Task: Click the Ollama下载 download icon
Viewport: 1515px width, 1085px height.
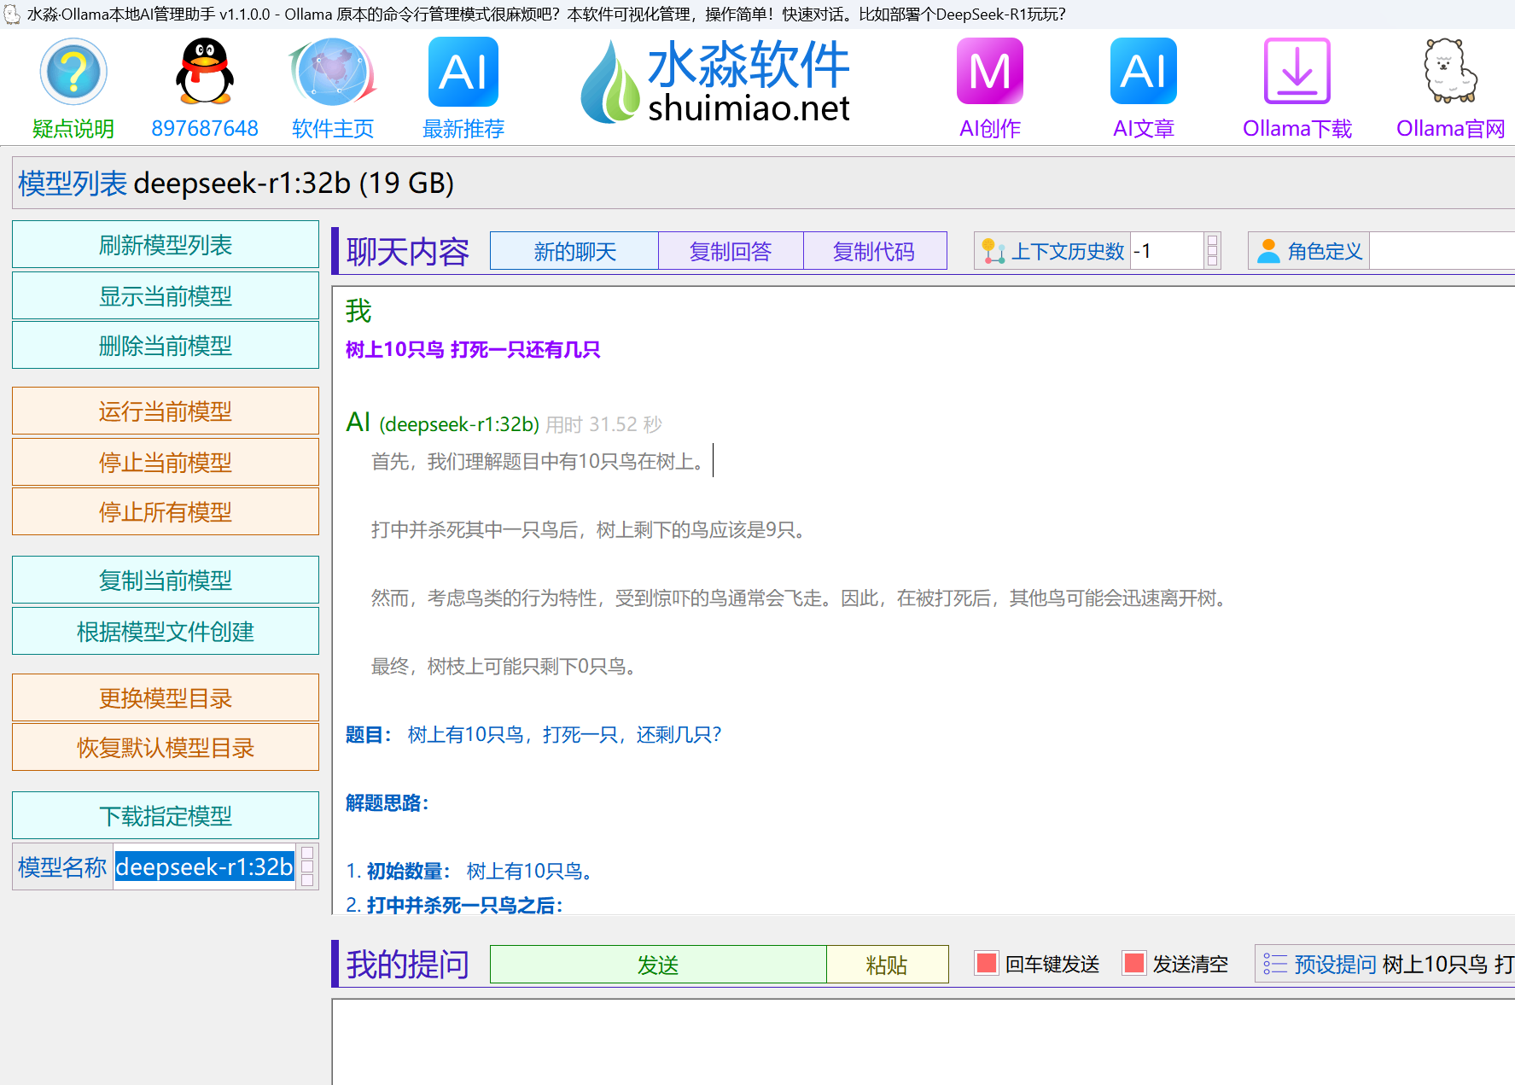Action: (1297, 72)
